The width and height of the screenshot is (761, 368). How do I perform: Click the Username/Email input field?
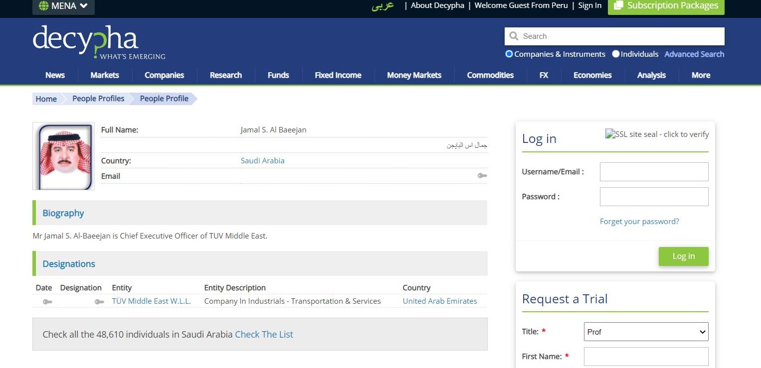pos(654,172)
